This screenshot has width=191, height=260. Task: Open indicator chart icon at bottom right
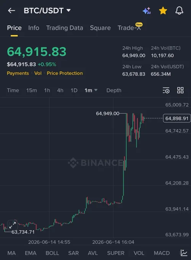coord(184,253)
